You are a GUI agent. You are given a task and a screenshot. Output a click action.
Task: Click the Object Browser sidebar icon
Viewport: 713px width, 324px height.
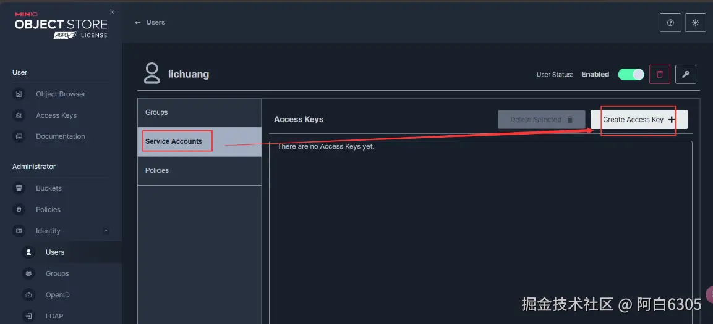[x=19, y=94]
